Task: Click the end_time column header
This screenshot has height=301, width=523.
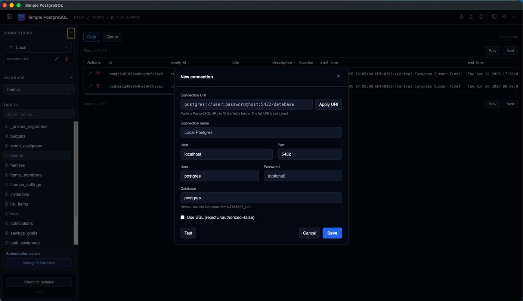Action: pyautogui.click(x=475, y=62)
